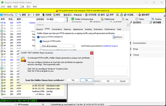The width and height of the screenshot is (166, 106).
Task: Open the Composer (请求编辑) tab
Action: click(155, 22)
